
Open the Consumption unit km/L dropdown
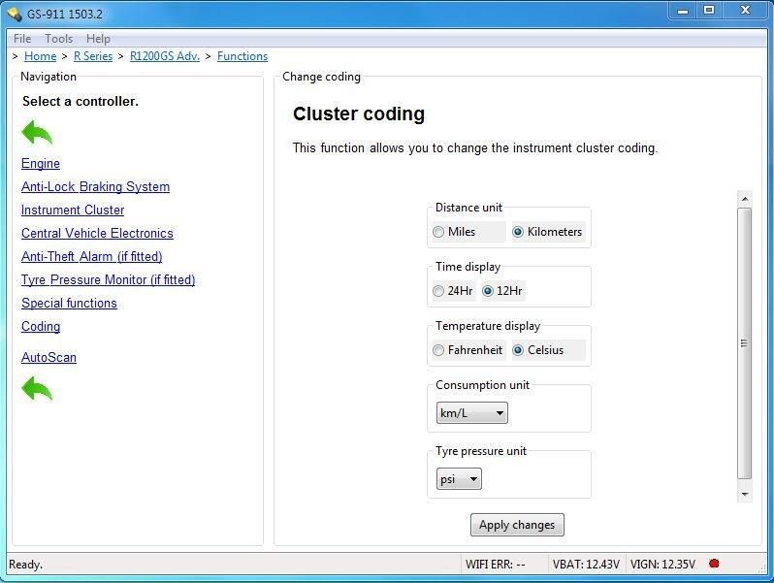pos(472,412)
